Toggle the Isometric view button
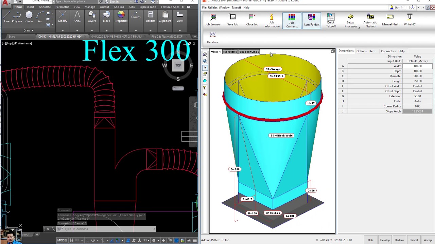The height and width of the screenshot is (244, 435). pos(230,52)
